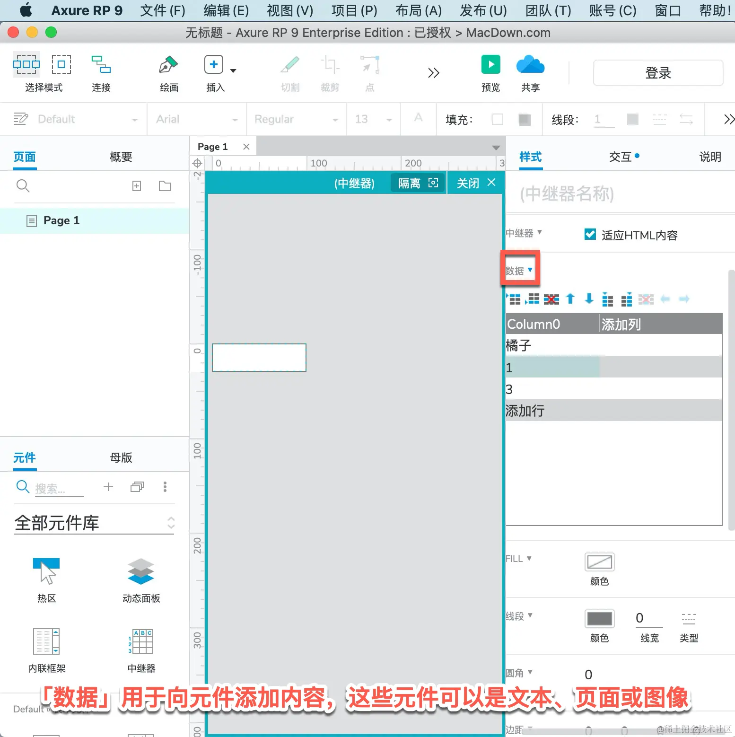This screenshot has height=737, width=735.
Task: Click the 插入 insert plus icon
Action: (214, 64)
